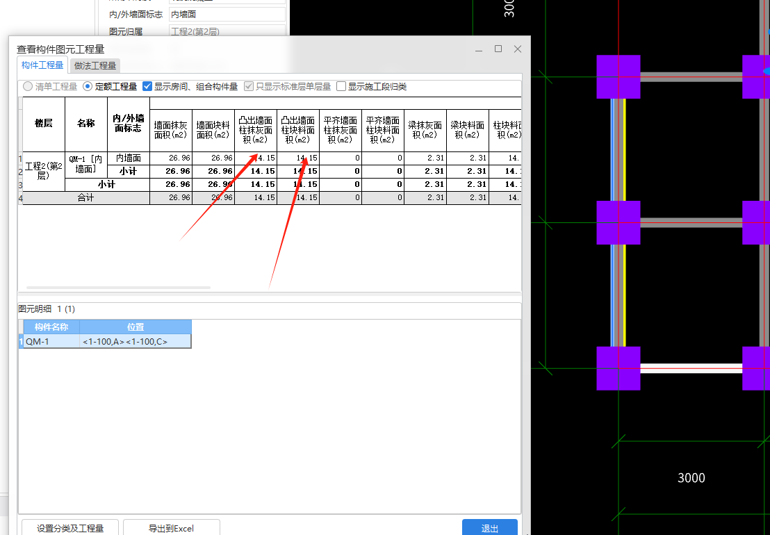This screenshot has height=535, width=770.
Task: Click the 平齐墙面柱抹灰面积 column header
Action: [341, 131]
